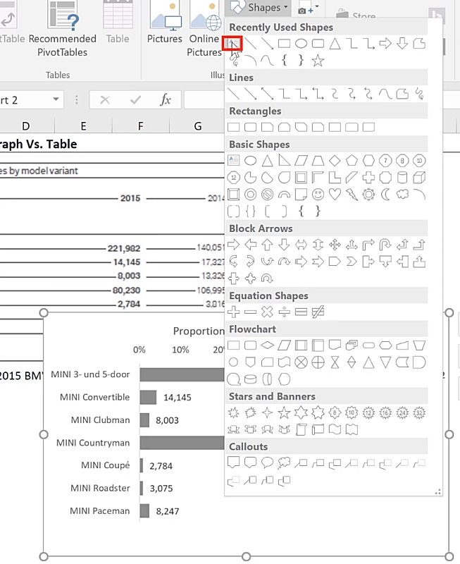Click the Insert Function fx button
This screenshot has height=564, width=460.
(x=166, y=100)
